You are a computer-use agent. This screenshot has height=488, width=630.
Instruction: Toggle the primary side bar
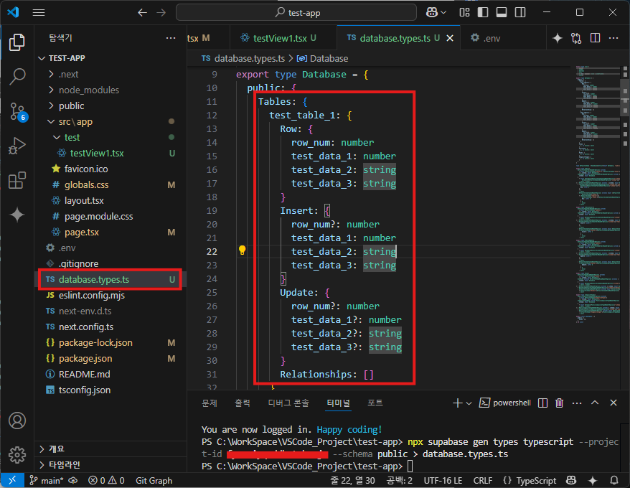[483, 12]
